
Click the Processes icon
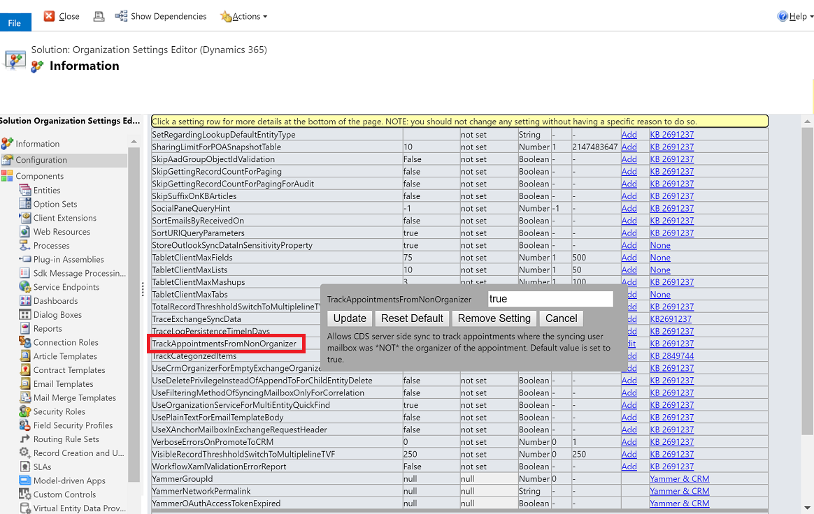(x=25, y=245)
